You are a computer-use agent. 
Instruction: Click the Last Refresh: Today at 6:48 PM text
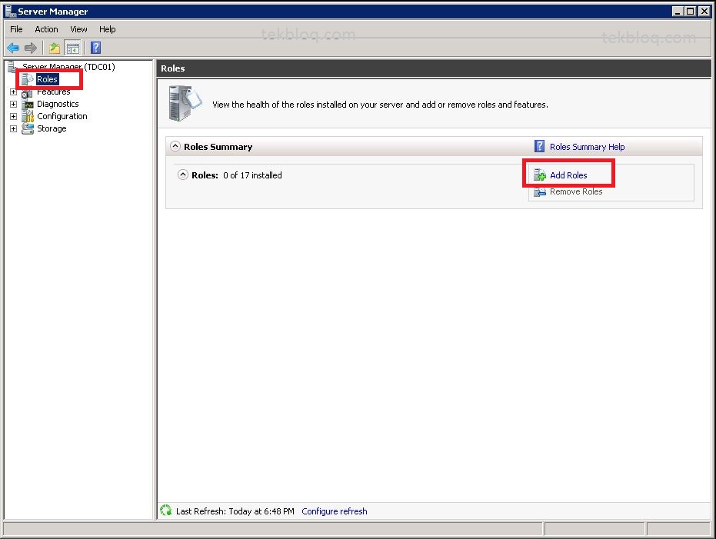pyautogui.click(x=235, y=511)
